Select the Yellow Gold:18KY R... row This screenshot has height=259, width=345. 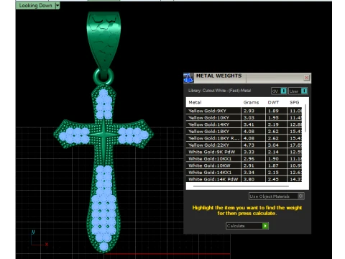(244, 138)
